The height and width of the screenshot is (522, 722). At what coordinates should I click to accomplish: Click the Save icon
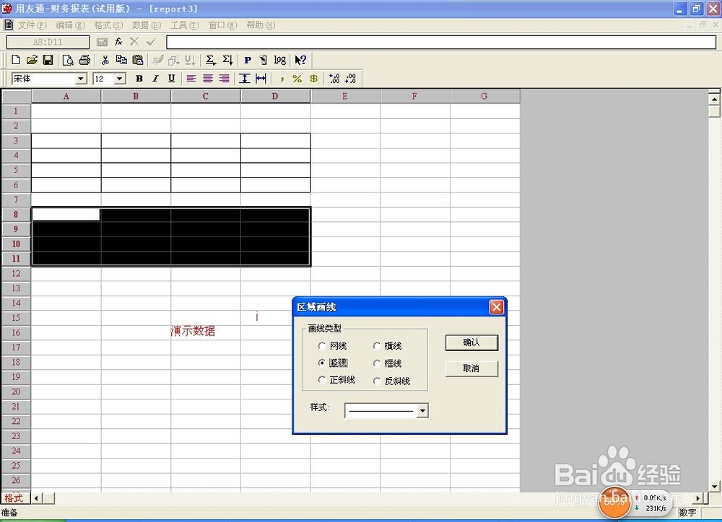click(x=48, y=60)
